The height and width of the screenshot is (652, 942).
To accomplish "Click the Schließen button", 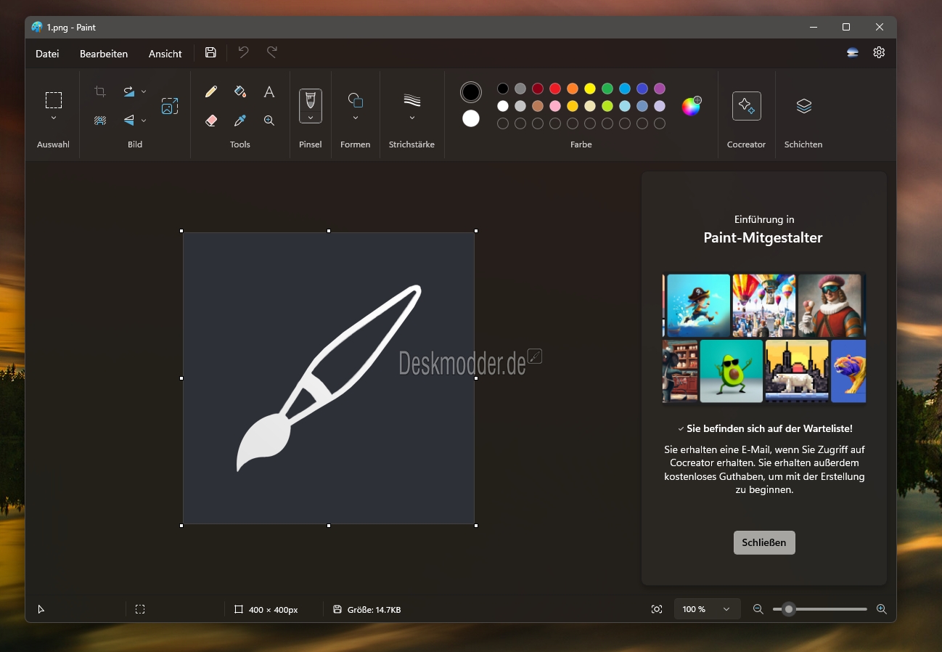I will [764, 542].
